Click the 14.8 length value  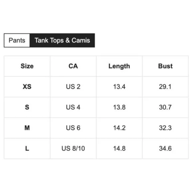119,148
